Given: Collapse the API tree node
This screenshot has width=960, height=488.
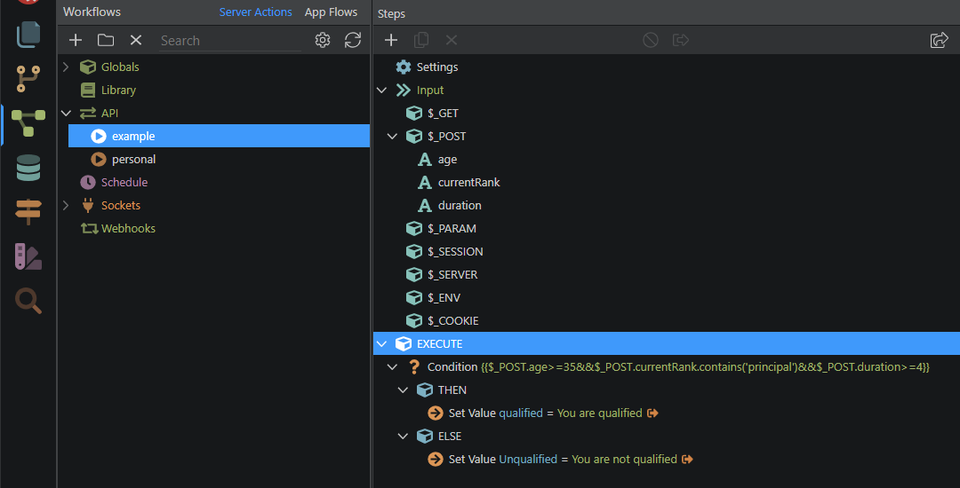Looking at the screenshot, I should (x=65, y=113).
